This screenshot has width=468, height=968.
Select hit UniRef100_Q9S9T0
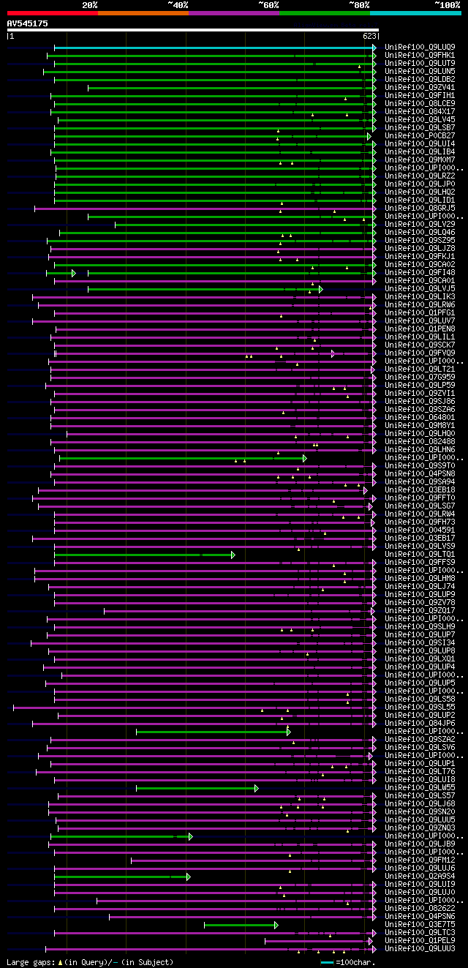(420, 466)
